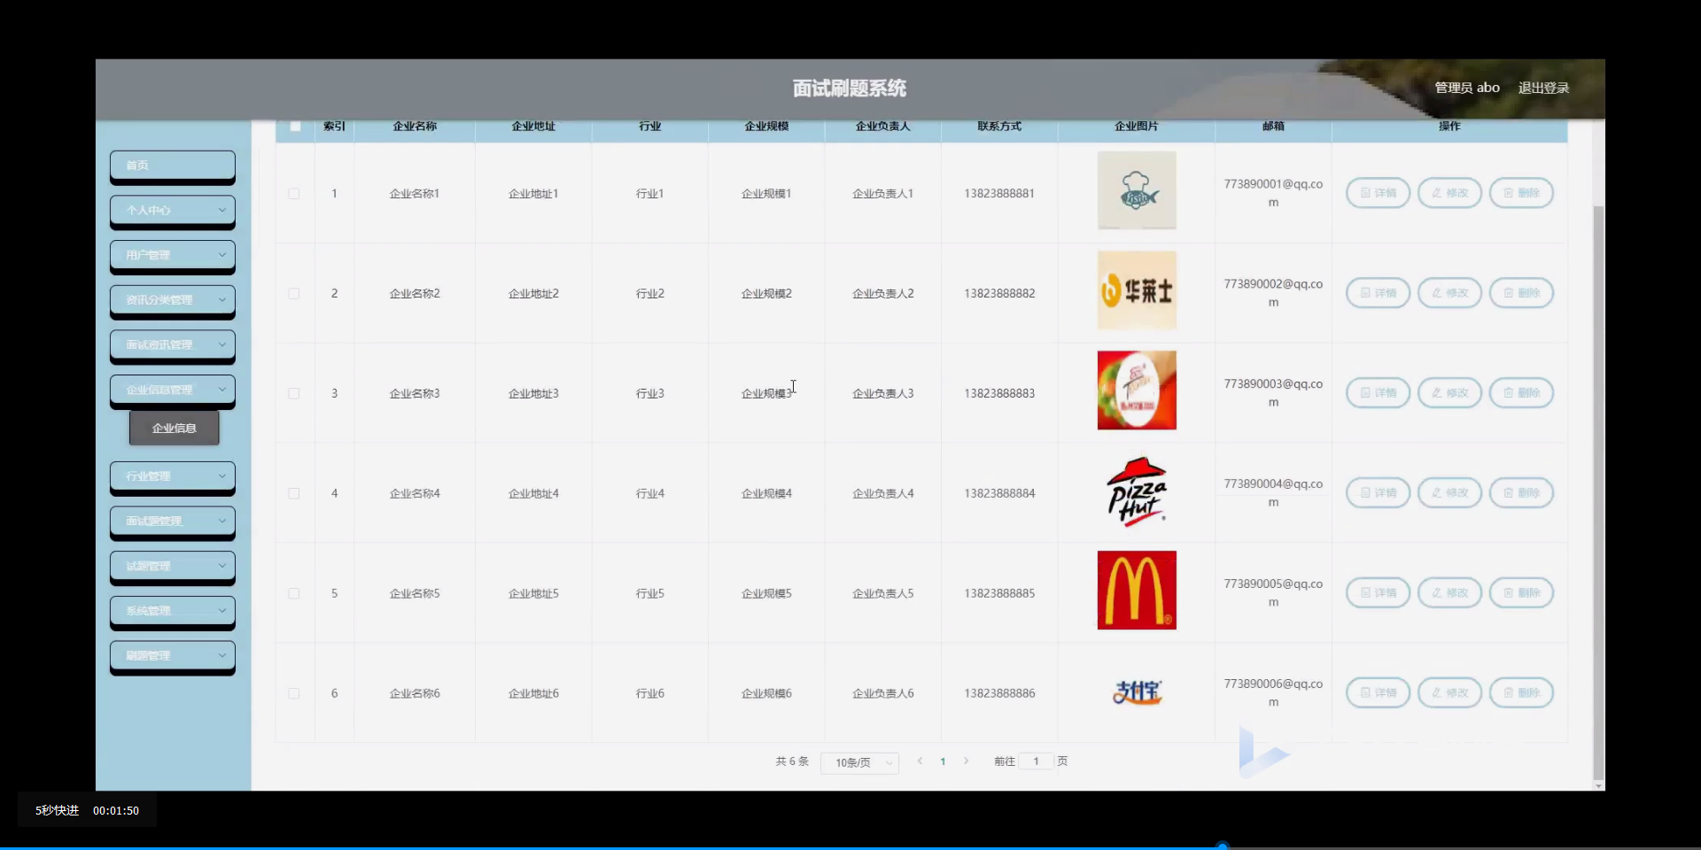Go to 首页 in the sidebar
The height and width of the screenshot is (850, 1701).
(173, 166)
